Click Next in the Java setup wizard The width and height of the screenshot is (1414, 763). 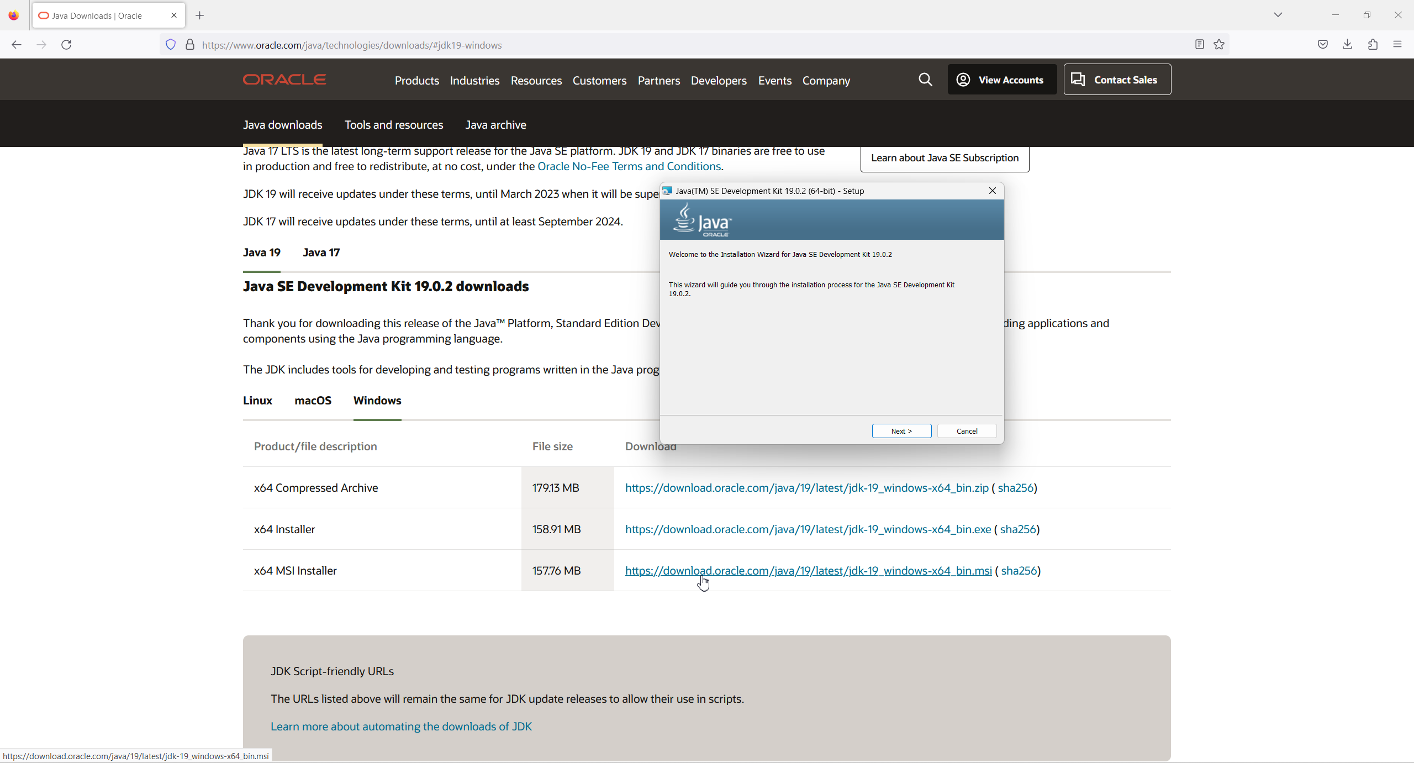901,431
